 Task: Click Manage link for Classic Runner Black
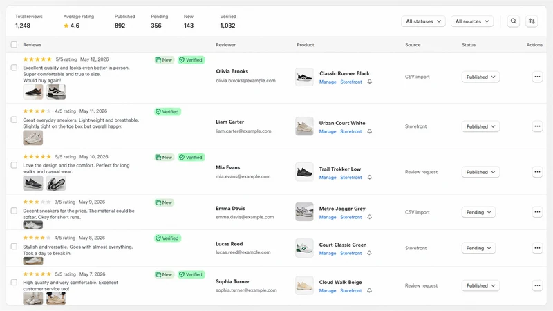pos(328,82)
